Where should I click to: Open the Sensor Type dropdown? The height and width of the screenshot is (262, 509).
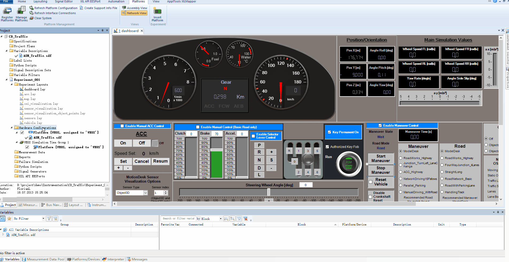146,193
